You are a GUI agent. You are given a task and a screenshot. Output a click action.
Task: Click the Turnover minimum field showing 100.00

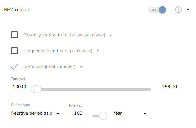coord(20,87)
